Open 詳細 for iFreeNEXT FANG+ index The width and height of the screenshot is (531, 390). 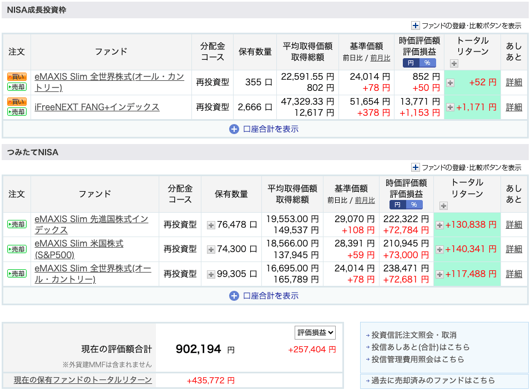514,107
